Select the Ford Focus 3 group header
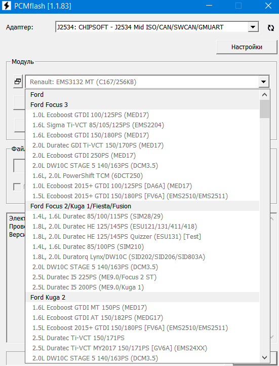The image size is (279, 366). (x=142, y=105)
